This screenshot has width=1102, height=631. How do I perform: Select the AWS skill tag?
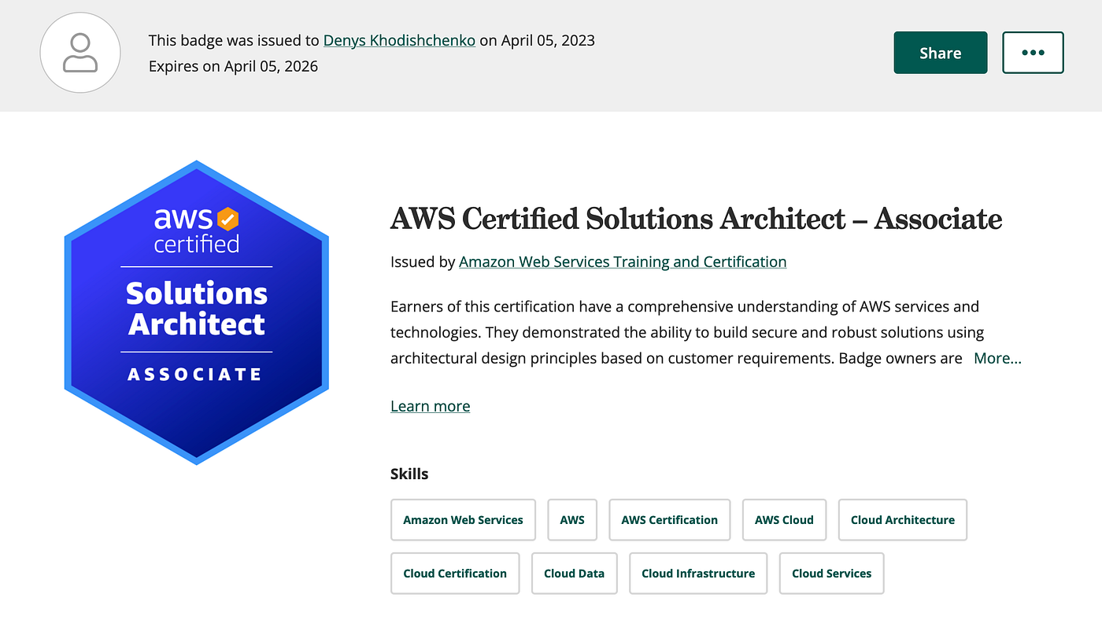coord(572,520)
